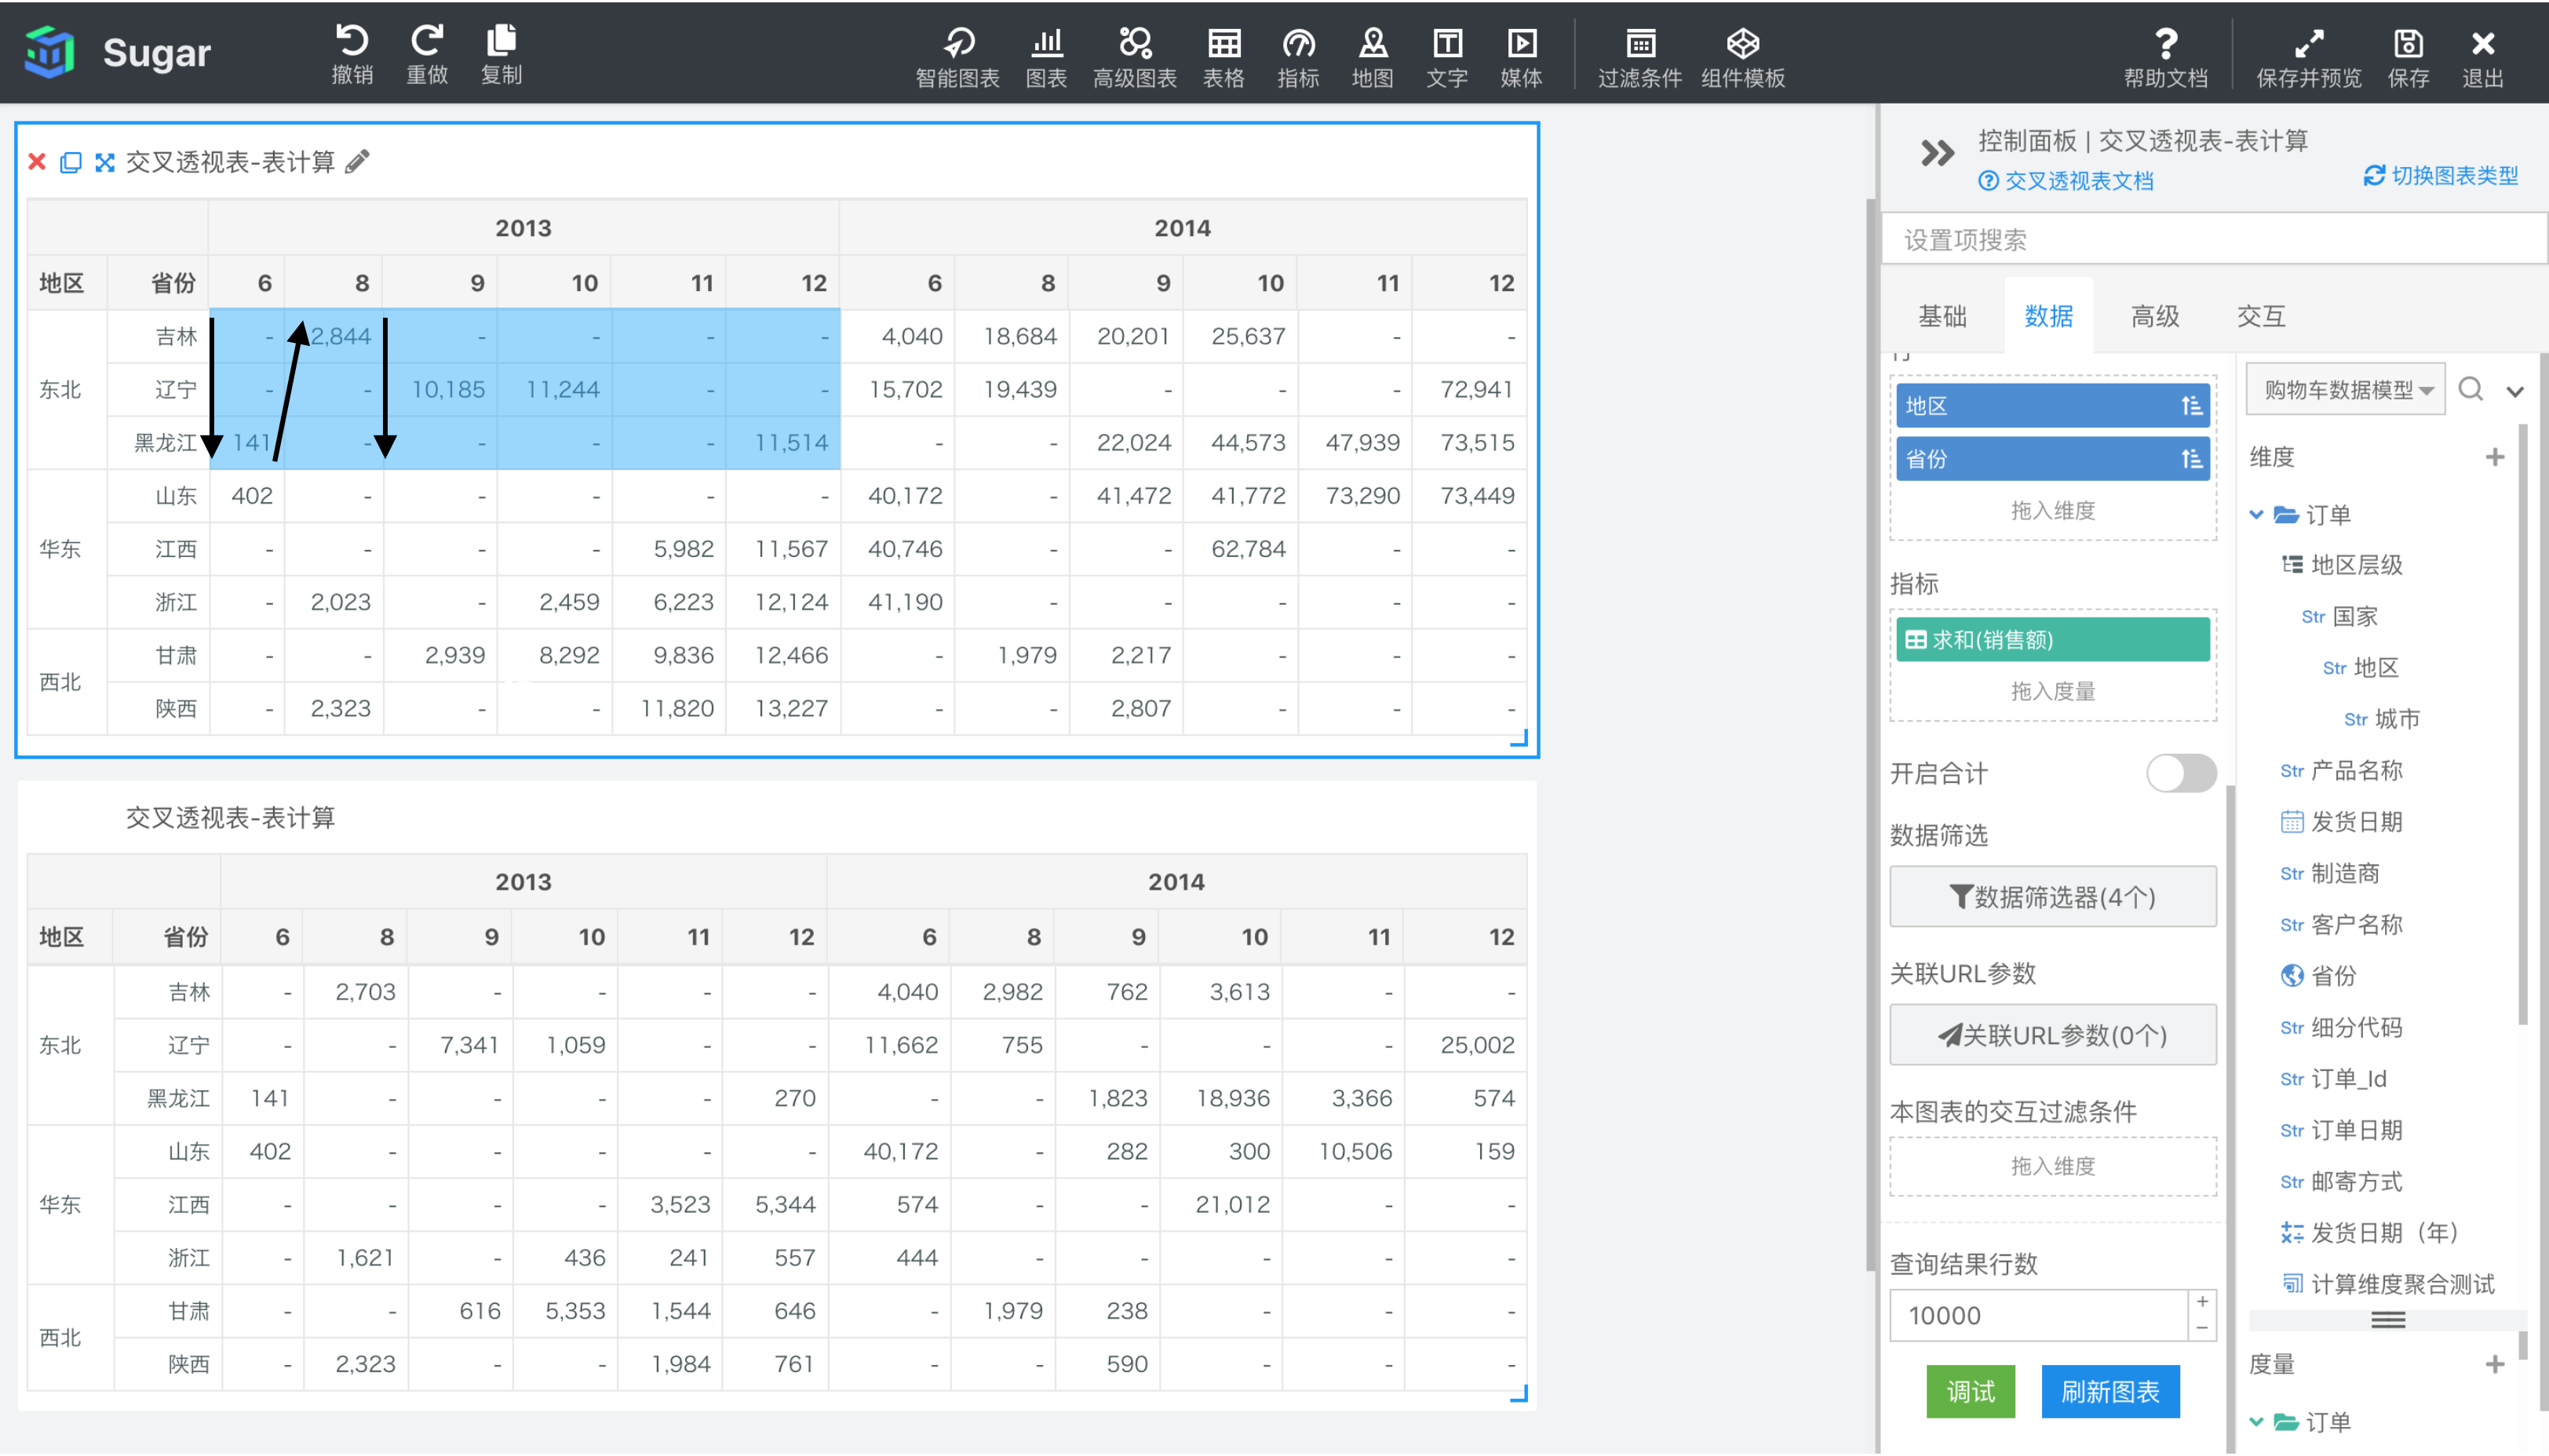This screenshot has height=1456, width=2549.
Task: Select 地区层级 in dimension tree
Action: coord(2342,565)
